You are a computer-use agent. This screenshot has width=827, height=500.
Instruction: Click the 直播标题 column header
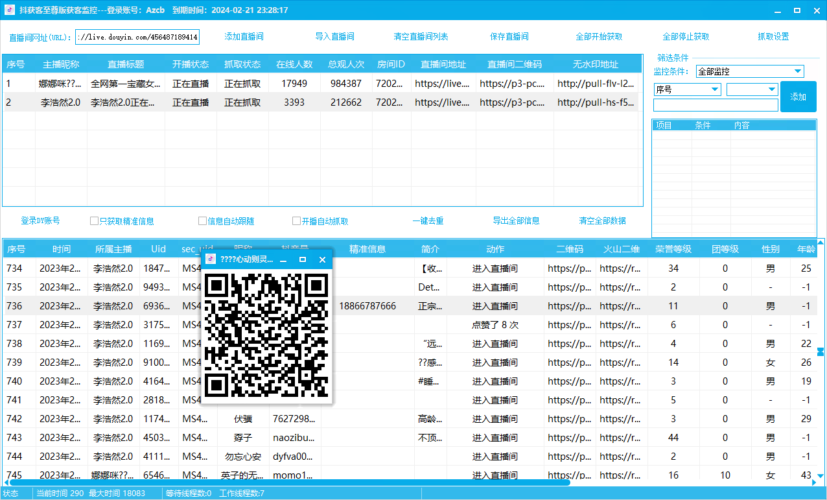(x=126, y=65)
